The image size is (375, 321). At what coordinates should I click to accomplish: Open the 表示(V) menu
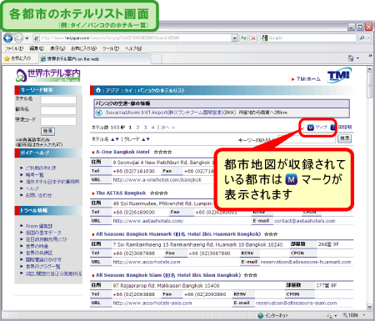(x=57, y=48)
